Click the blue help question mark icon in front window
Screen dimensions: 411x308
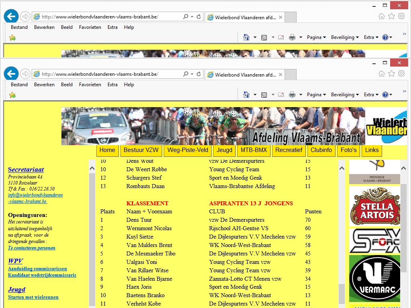click(x=385, y=95)
